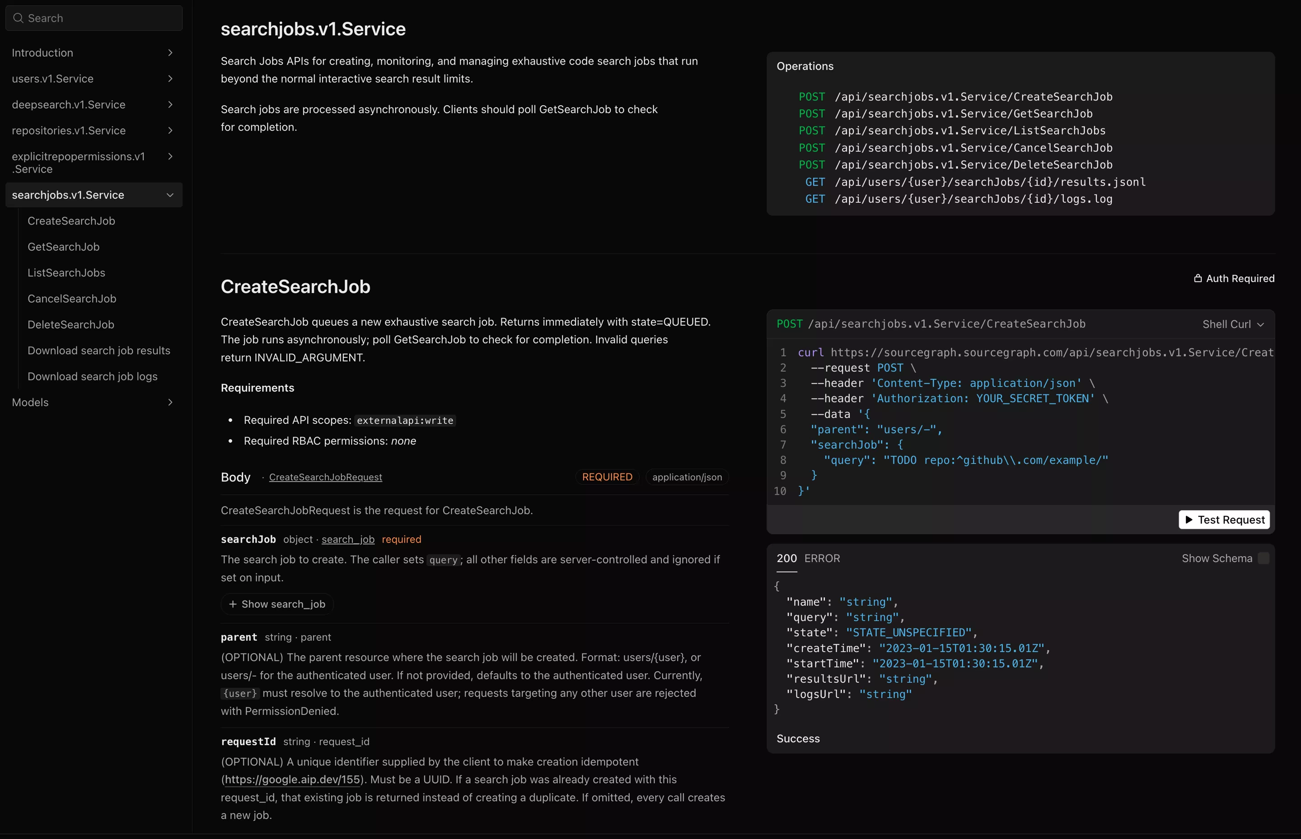Open deepsearch.v1.Service in sidebar
The image size is (1301, 839).
[69, 105]
